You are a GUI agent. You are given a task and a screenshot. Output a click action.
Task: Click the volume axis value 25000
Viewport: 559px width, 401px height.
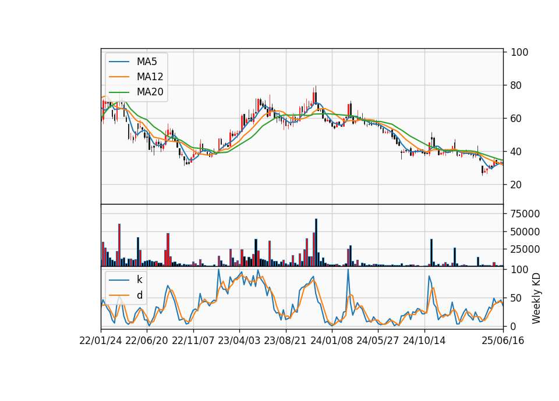pyautogui.click(x=525, y=249)
